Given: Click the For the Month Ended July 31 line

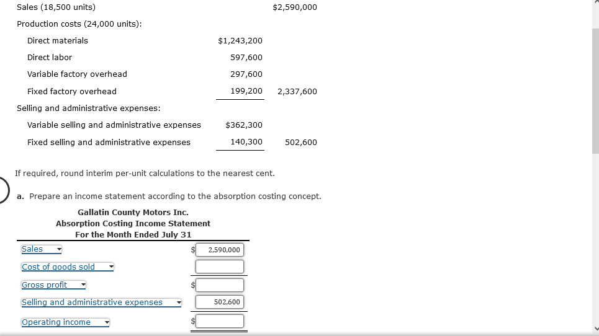Looking at the screenshot, I should click(x=133, y=234).
